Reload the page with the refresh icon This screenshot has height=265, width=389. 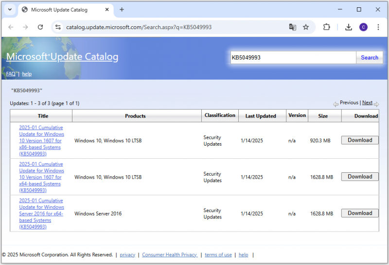pyautogui.click(x=40, y=27)
